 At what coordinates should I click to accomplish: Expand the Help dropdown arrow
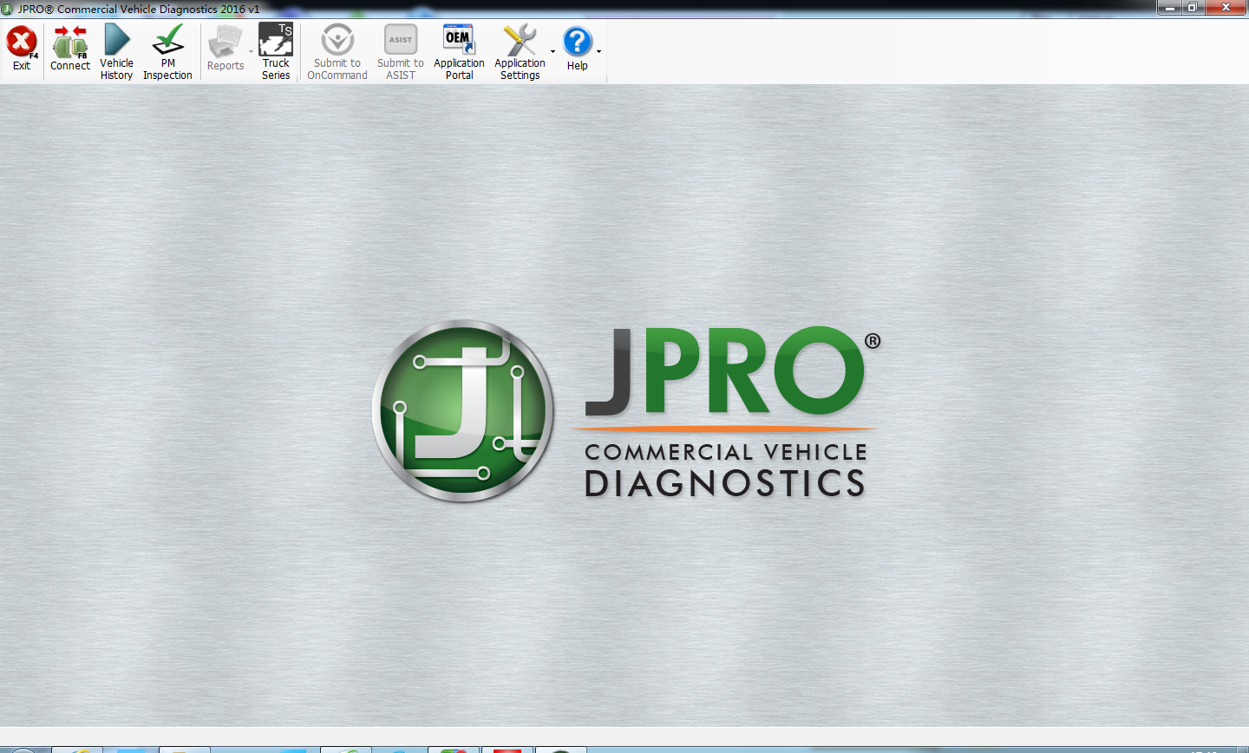click(598, 51)
